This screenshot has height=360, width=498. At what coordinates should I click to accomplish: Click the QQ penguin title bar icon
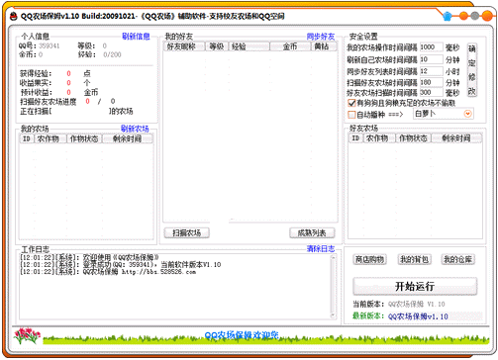[x=14, y=16]
